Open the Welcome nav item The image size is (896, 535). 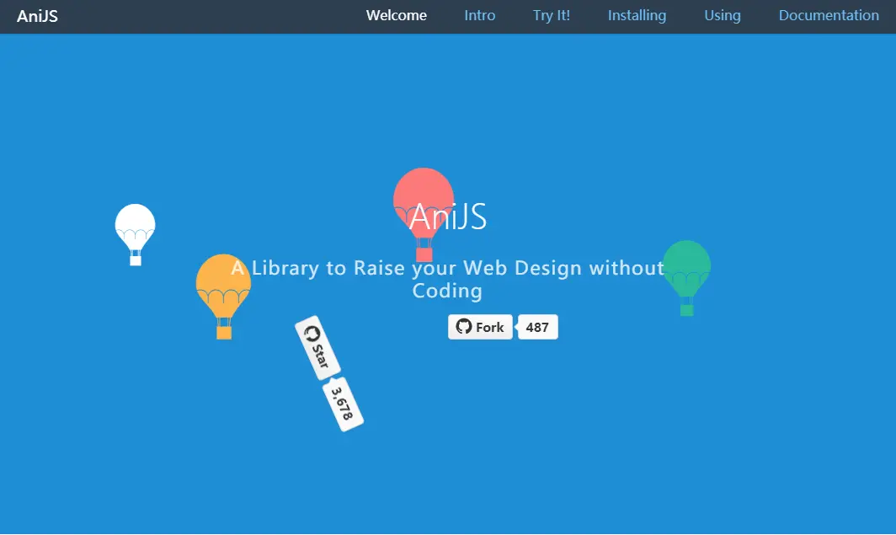point(396,15)
